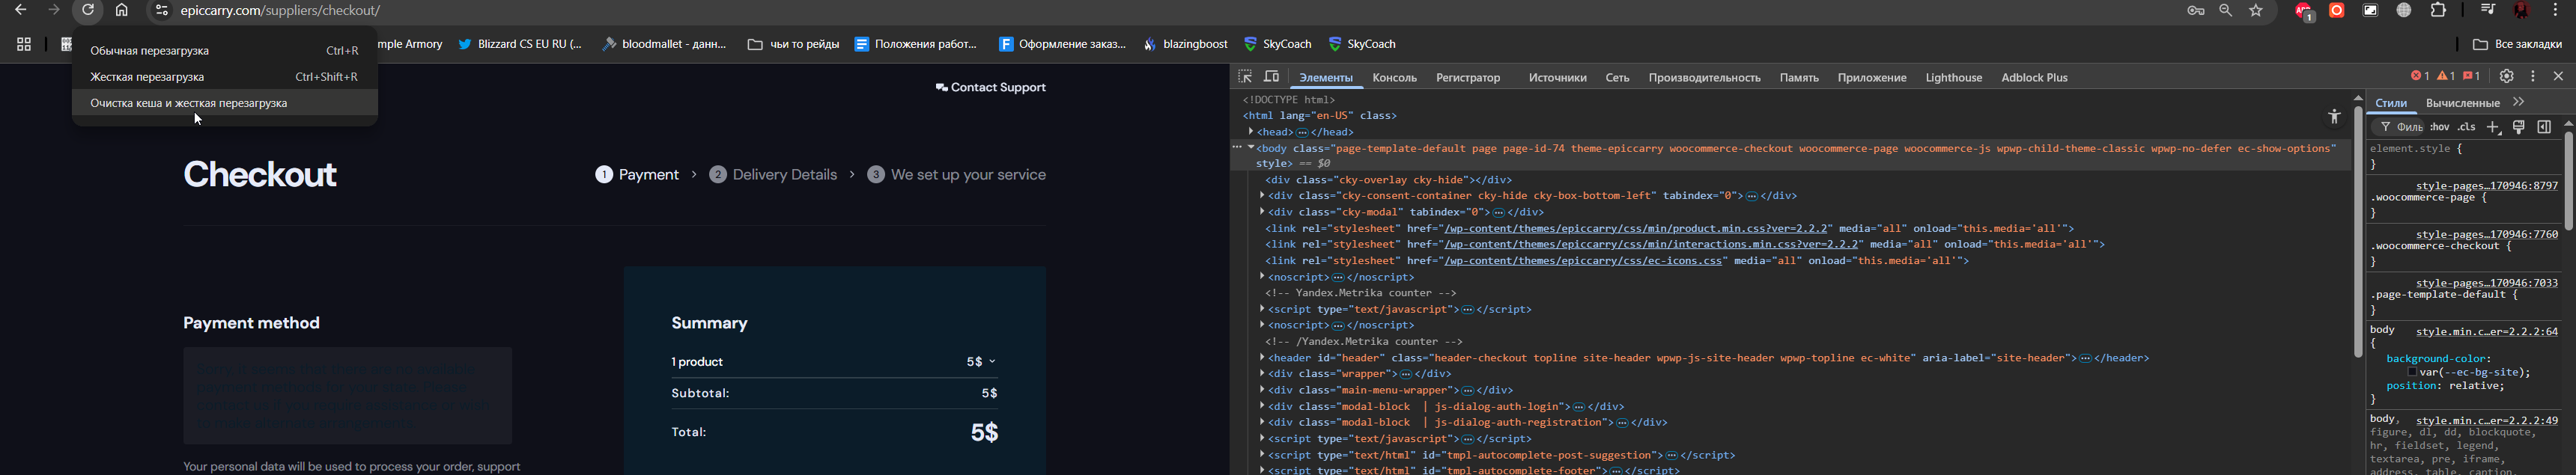Click the browser forward arrow
Screen dimensions: 2576x475
[x=54, y=11]
